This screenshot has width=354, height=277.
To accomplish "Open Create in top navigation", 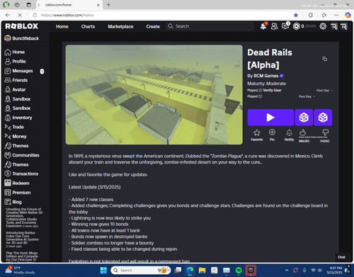I will [x=153, y=26].
